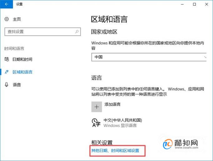Viewport: 213px width, 161px height.
Task: Close the 设置 window
Action: pos(206,4)
